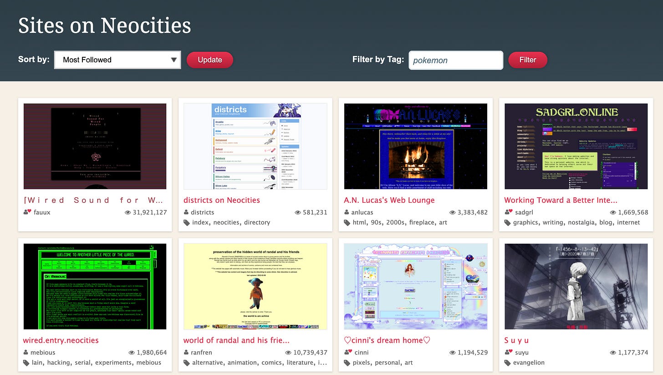Click the views eye icon next to 1,980,664

point(132,352)
